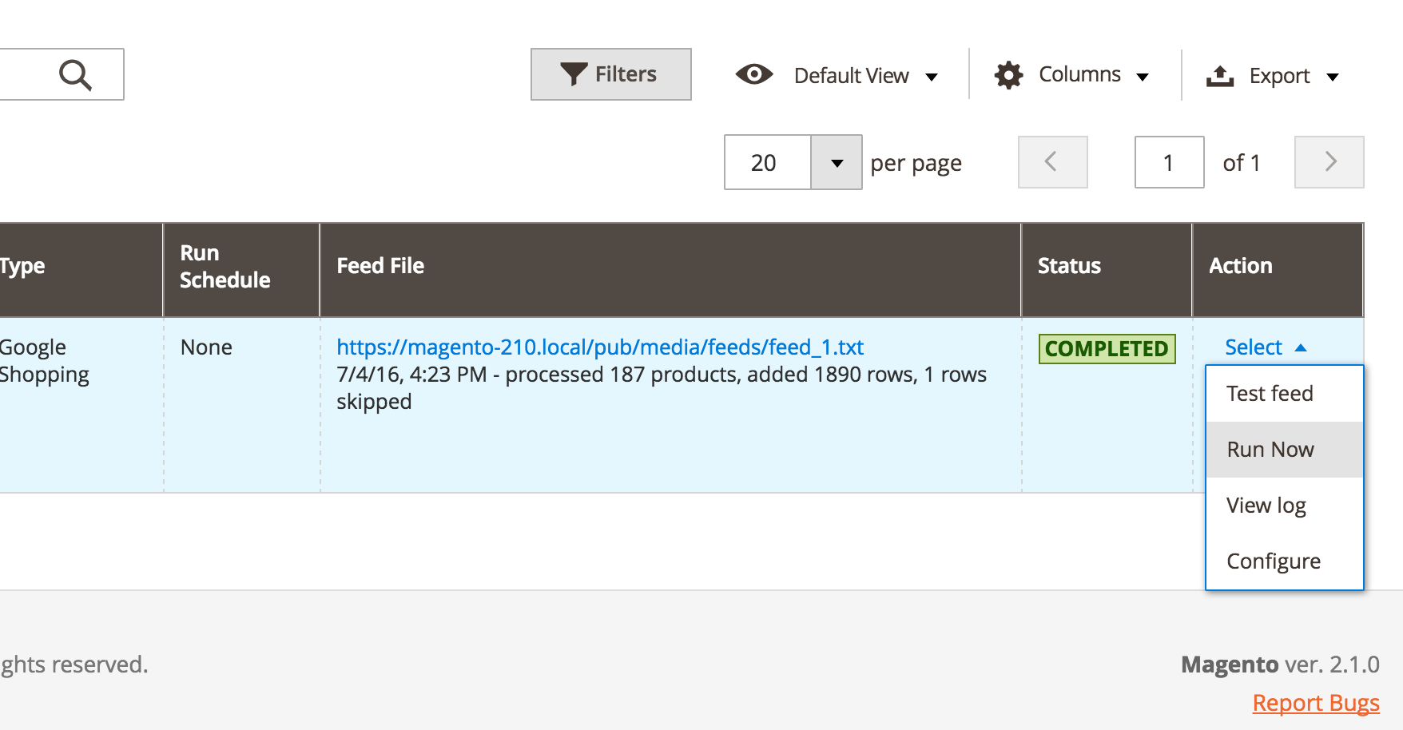Open the feed_1.txt feed file link
The image size is (1403, 730).
point(600,347)
